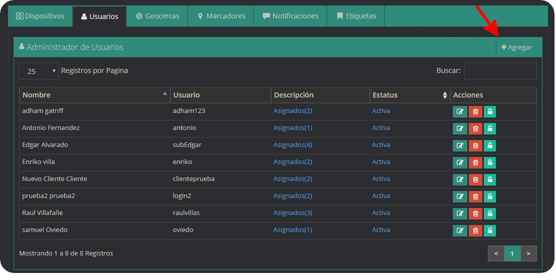Sort by the Nombre column

(95, 95)
